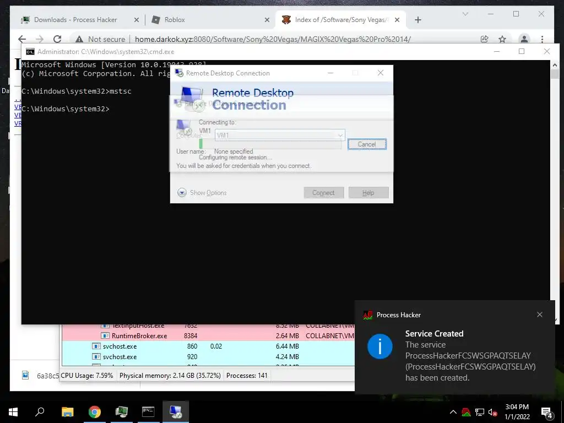Open Process Hacker from taskbar
Image resolution: width=564 pixels, height=423 pixels.
(122, 411)
